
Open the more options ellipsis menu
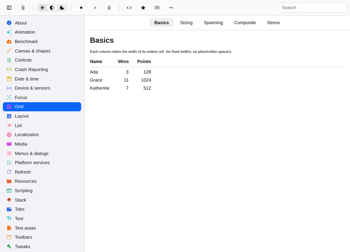click(x=171, y=8)
